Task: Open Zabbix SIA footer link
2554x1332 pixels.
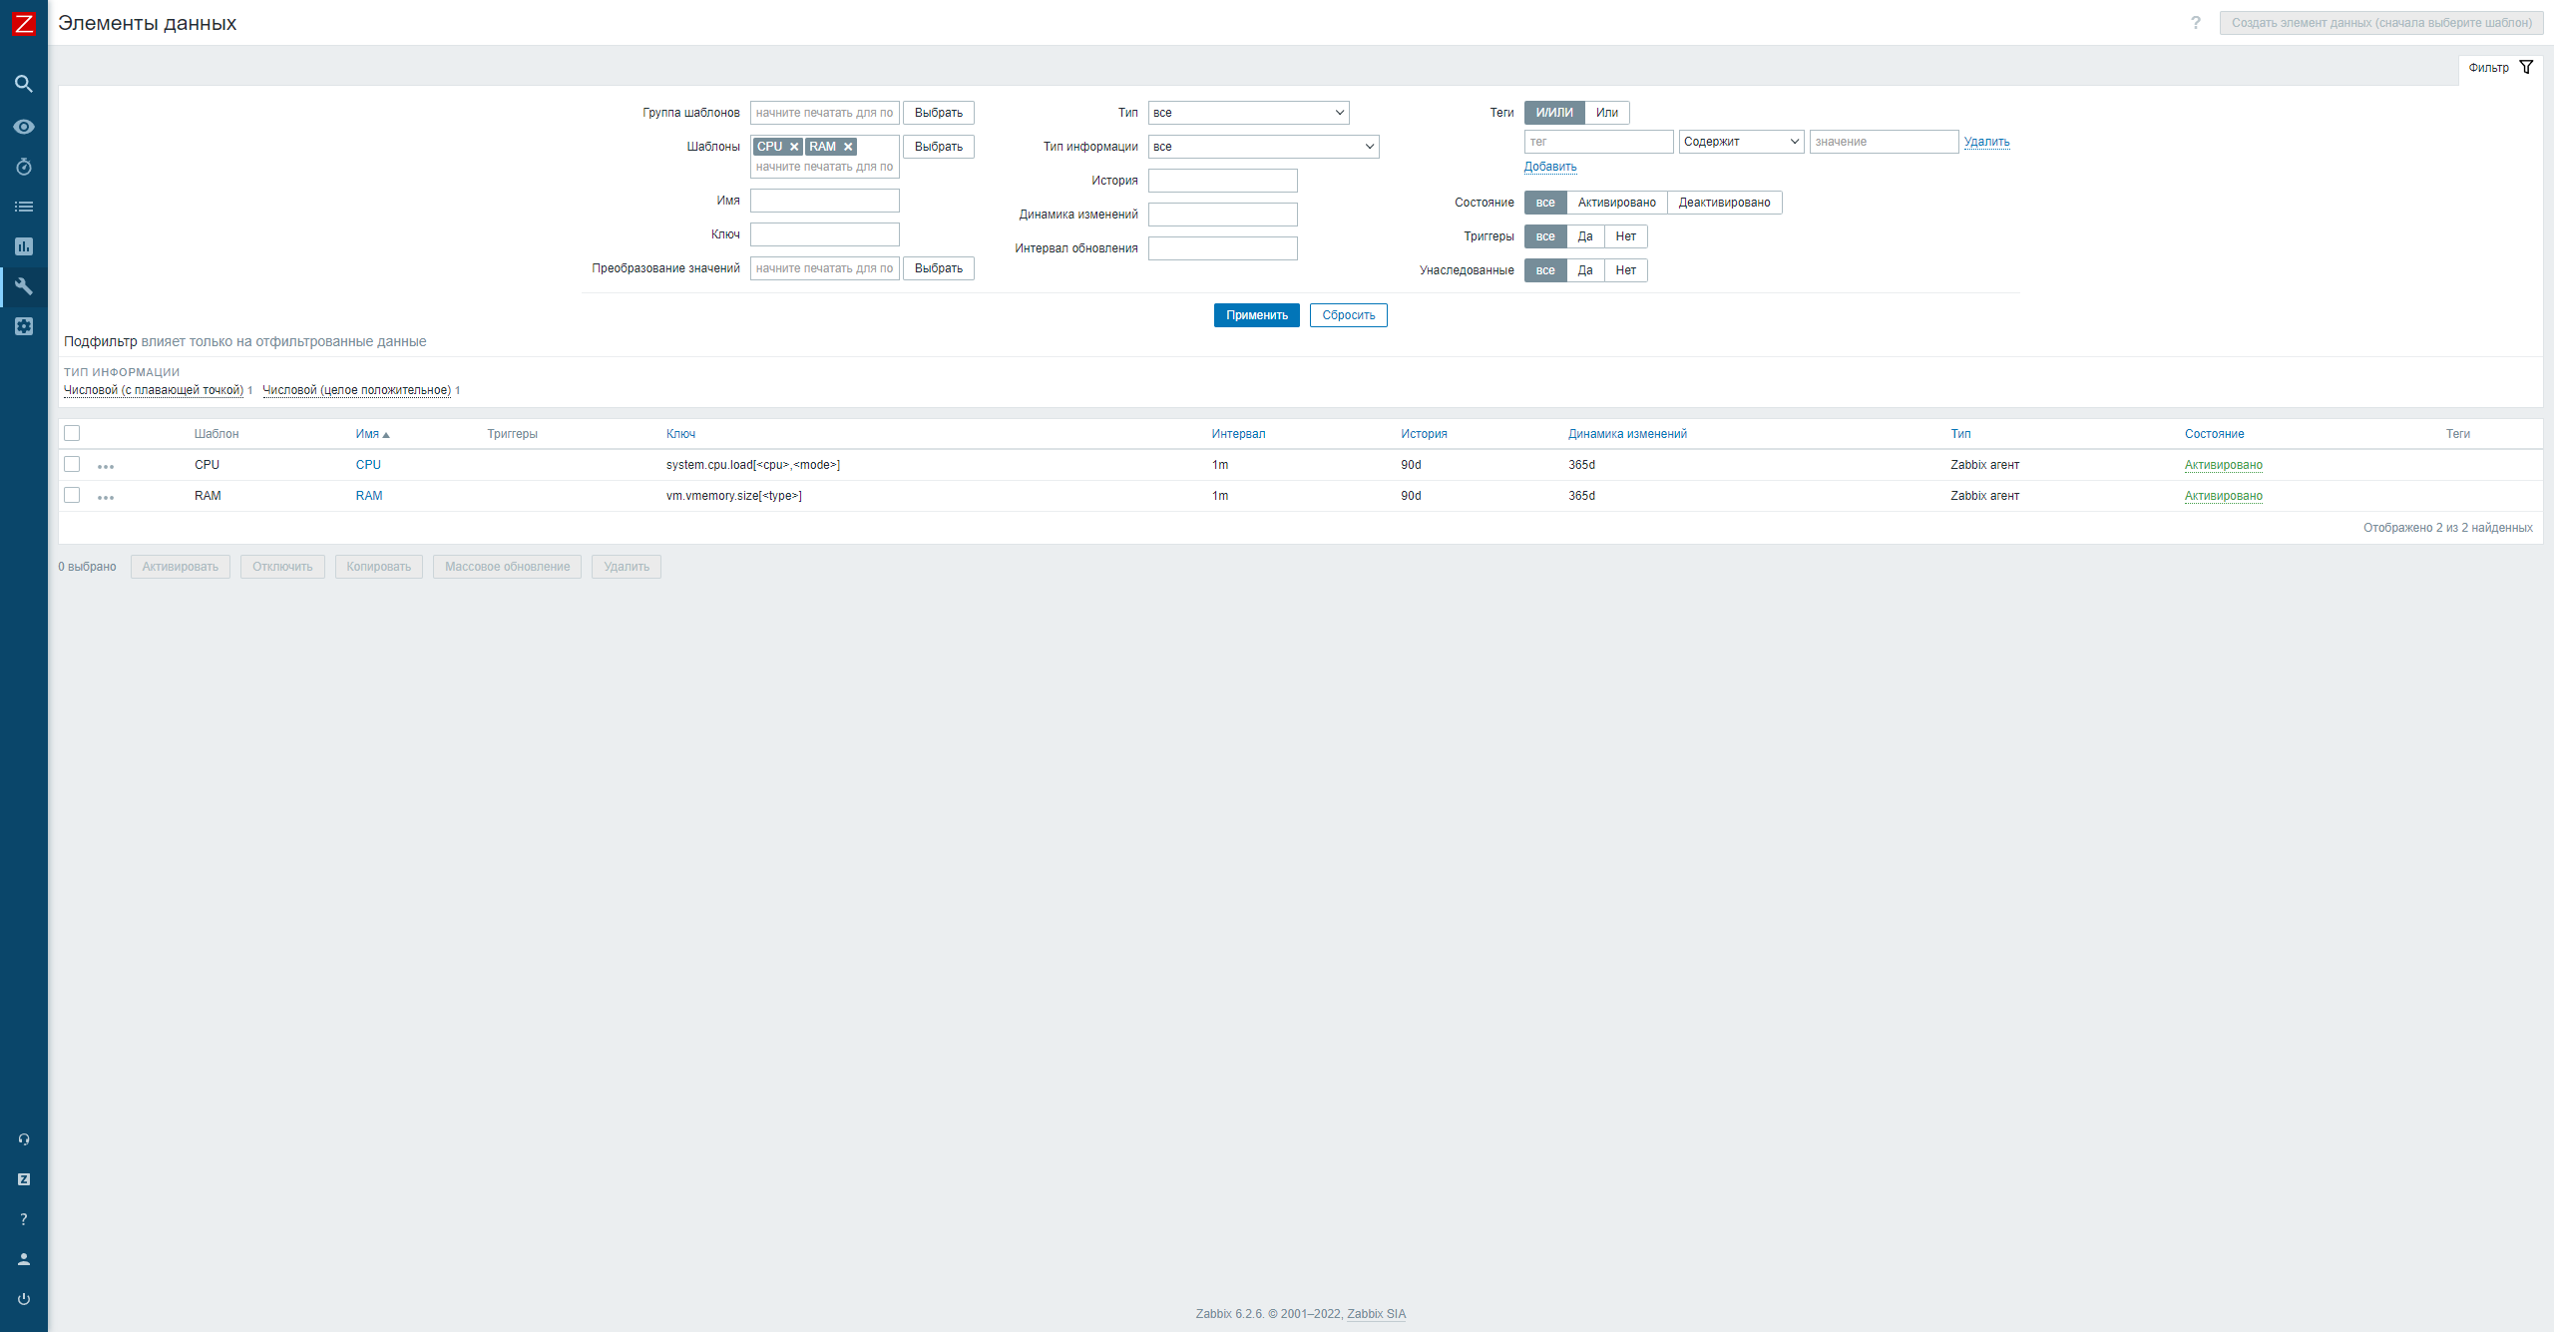Action: 1376,1314
